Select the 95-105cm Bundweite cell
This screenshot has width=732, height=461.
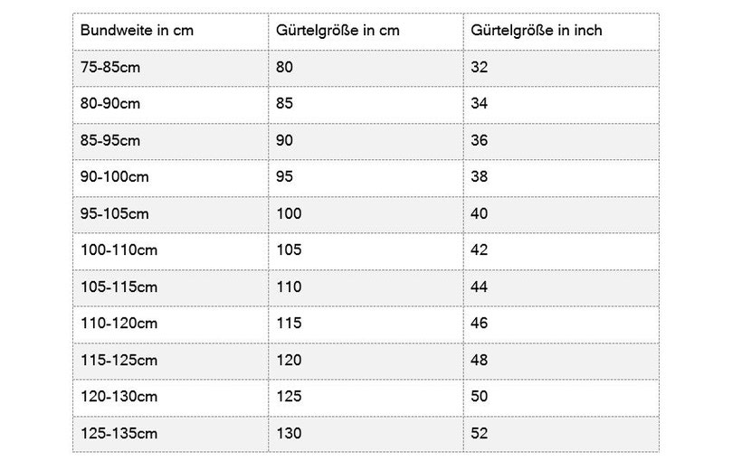pos(113,213)
